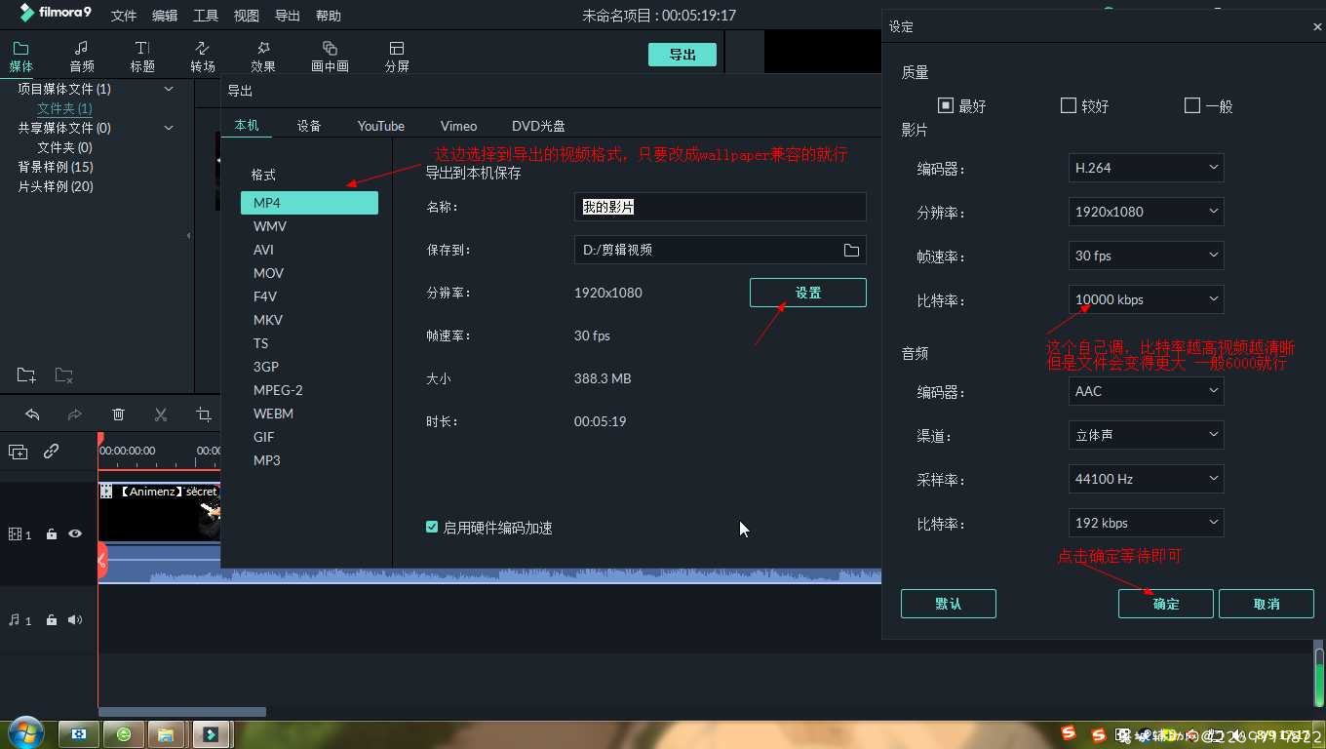Open the folder icon in the taskbar
1326x749 pixels.
pos(166,734)
